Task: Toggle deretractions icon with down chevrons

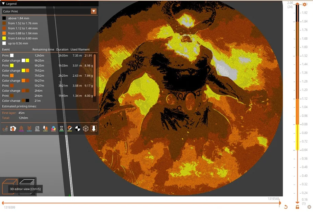Action: pyautogui.click(x=30, y=129)
